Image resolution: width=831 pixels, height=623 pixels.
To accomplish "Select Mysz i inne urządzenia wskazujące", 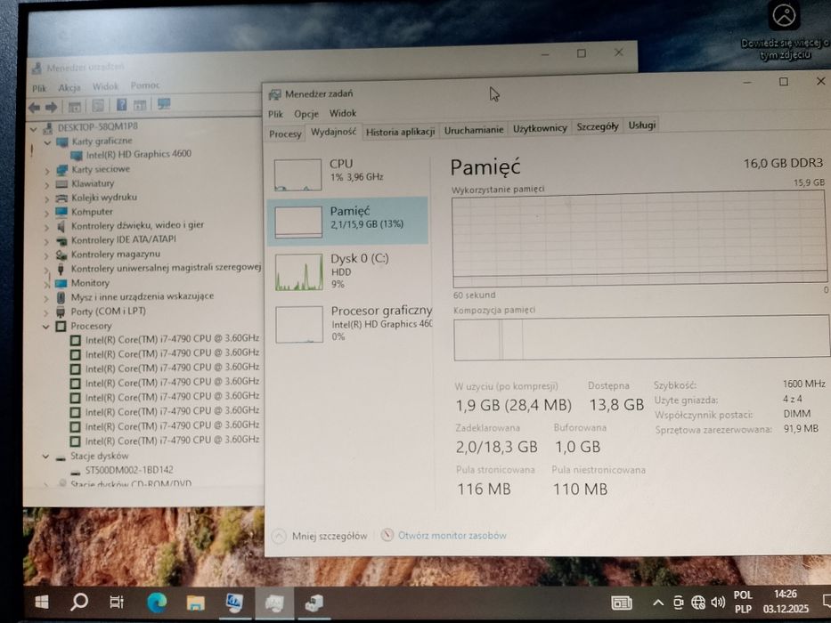I will pos(135,296).
